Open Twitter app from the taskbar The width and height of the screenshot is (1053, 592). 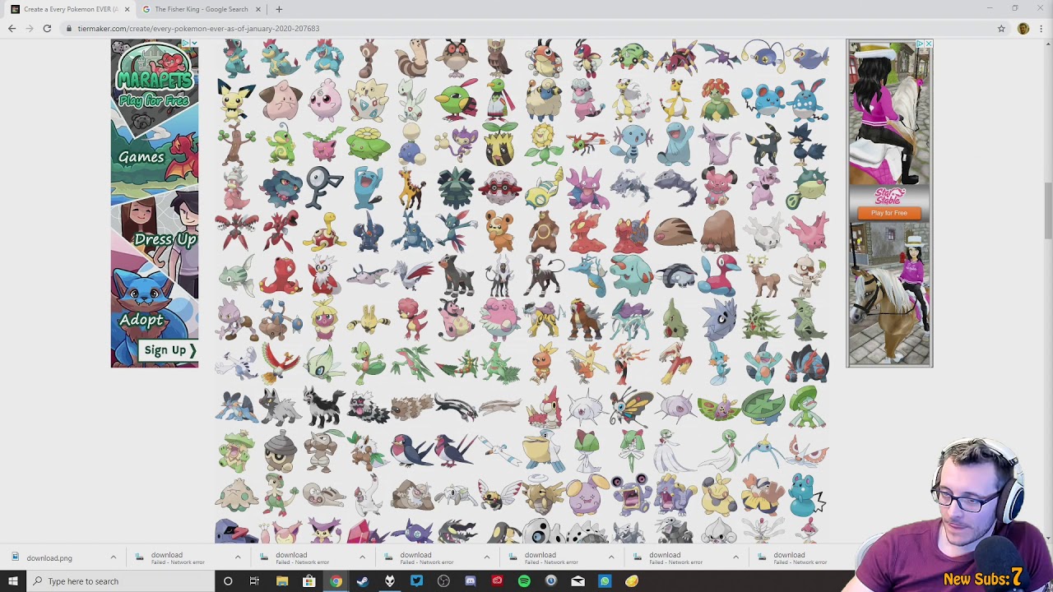[416, 581]
